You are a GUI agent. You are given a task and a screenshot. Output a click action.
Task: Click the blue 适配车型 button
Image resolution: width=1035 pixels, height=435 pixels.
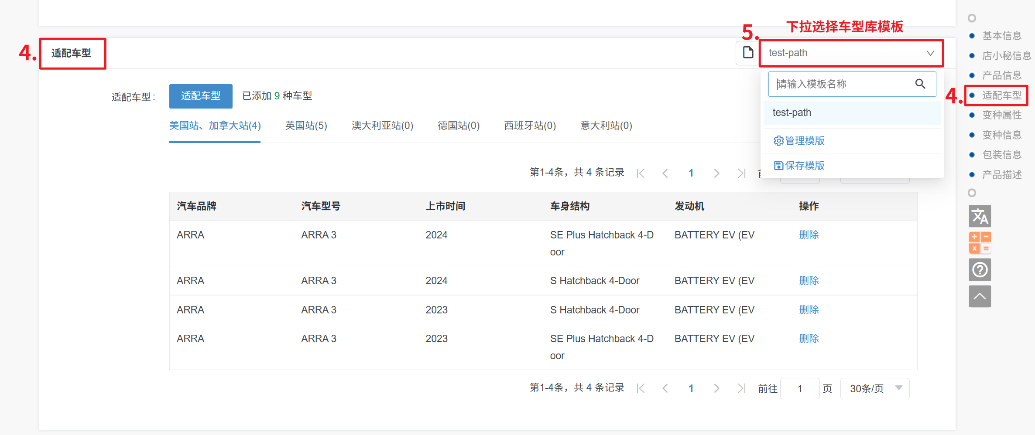coord(201,96)
